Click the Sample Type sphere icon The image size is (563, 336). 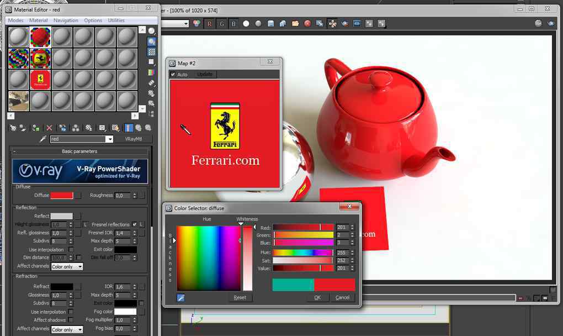coord(152,32)
